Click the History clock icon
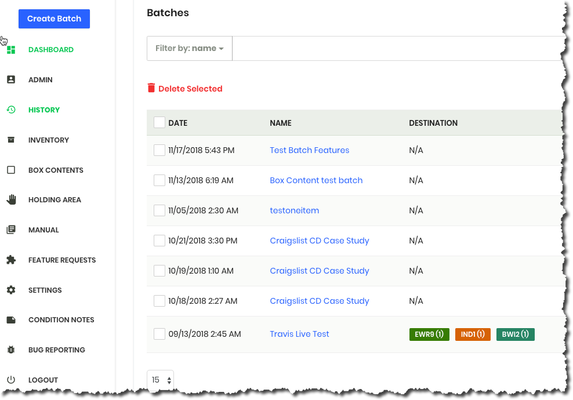This screenshot has height=400, width=573. pos(11,110)
